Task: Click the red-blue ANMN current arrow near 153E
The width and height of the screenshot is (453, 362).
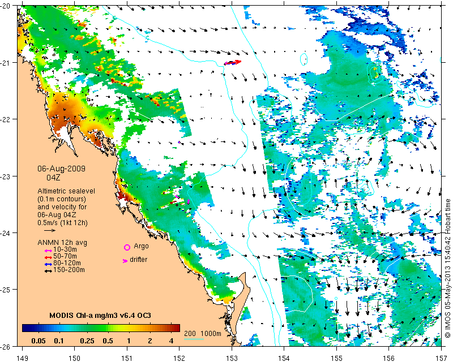Action: [233, 62]
